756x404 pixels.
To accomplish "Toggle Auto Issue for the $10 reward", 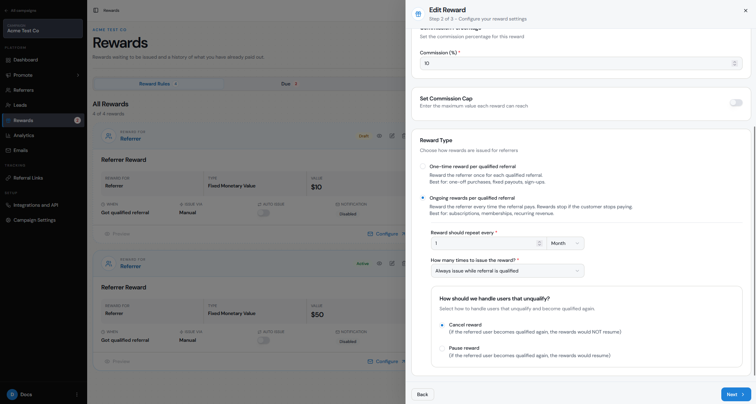I will click(x=263, y=213).
